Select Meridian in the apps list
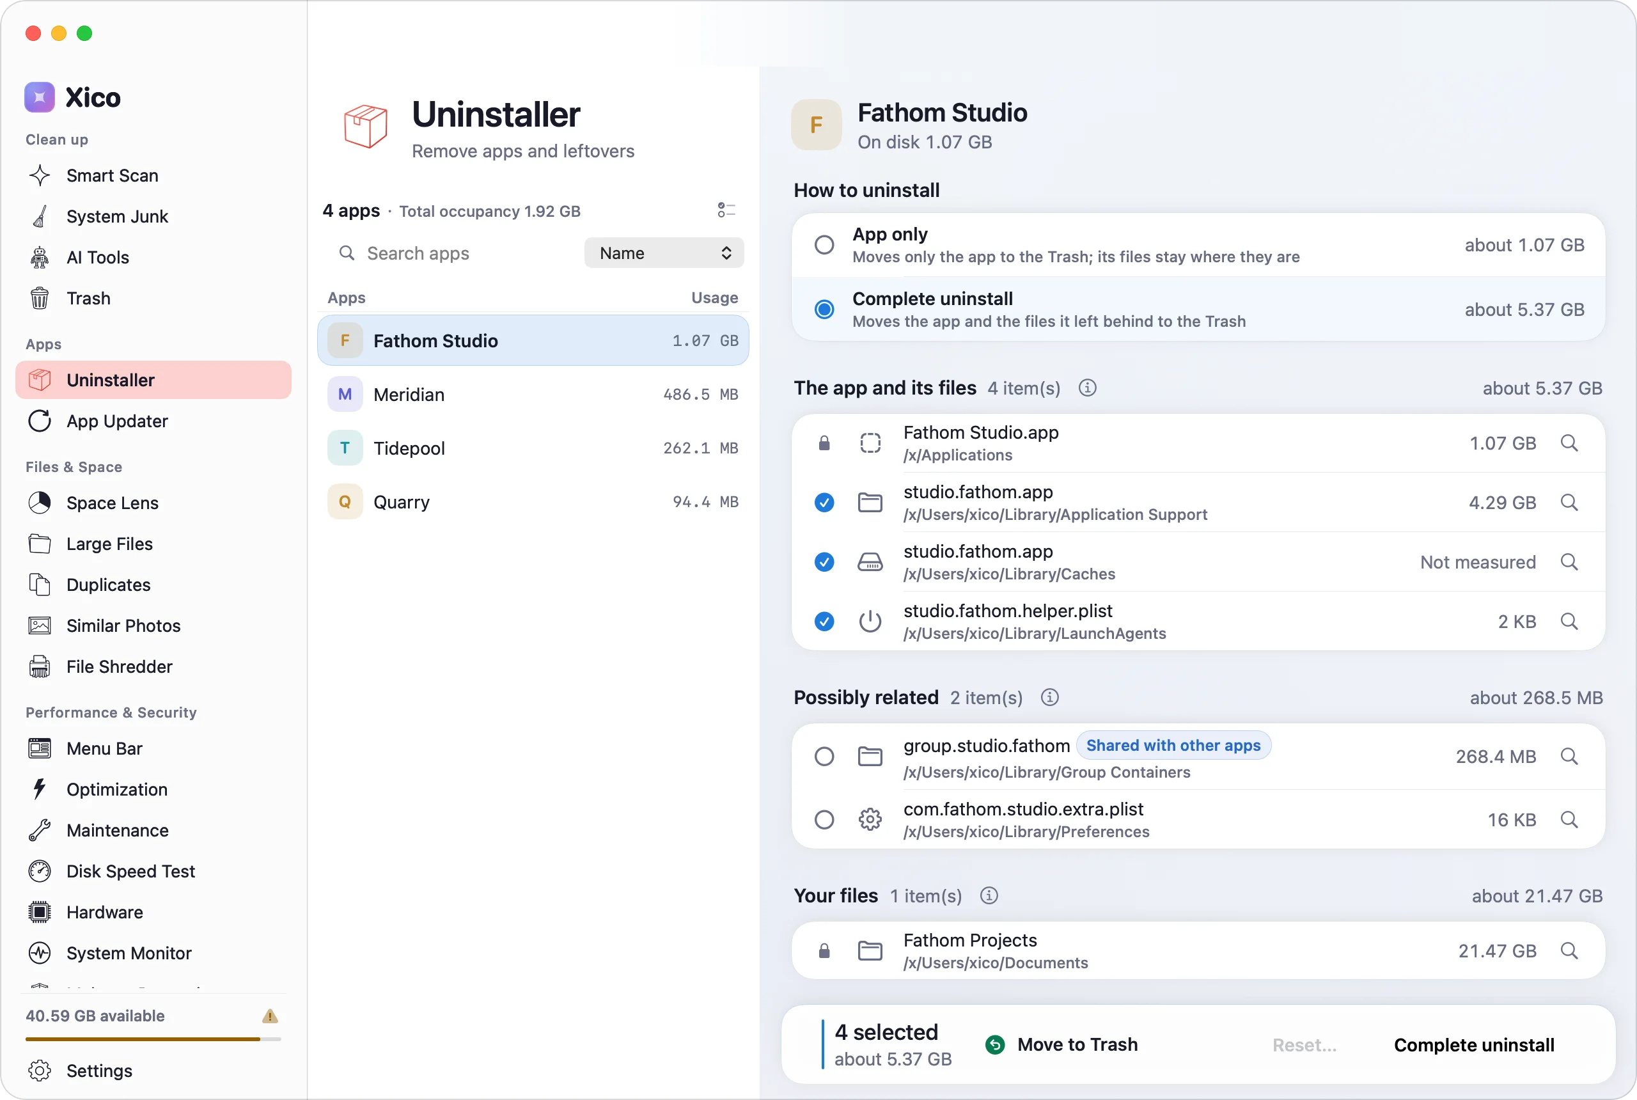 532,394
